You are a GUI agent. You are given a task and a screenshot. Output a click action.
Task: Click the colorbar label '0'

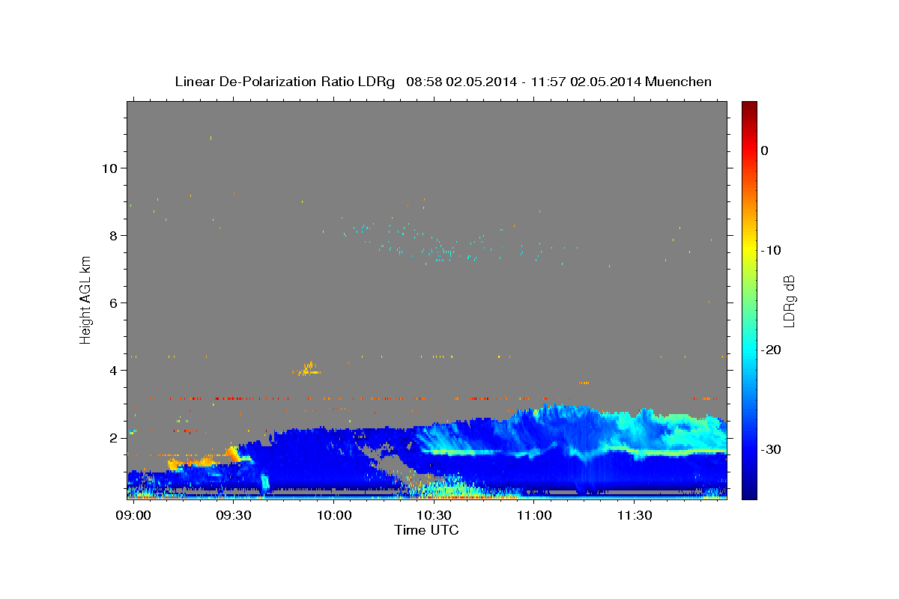[765, 150]
